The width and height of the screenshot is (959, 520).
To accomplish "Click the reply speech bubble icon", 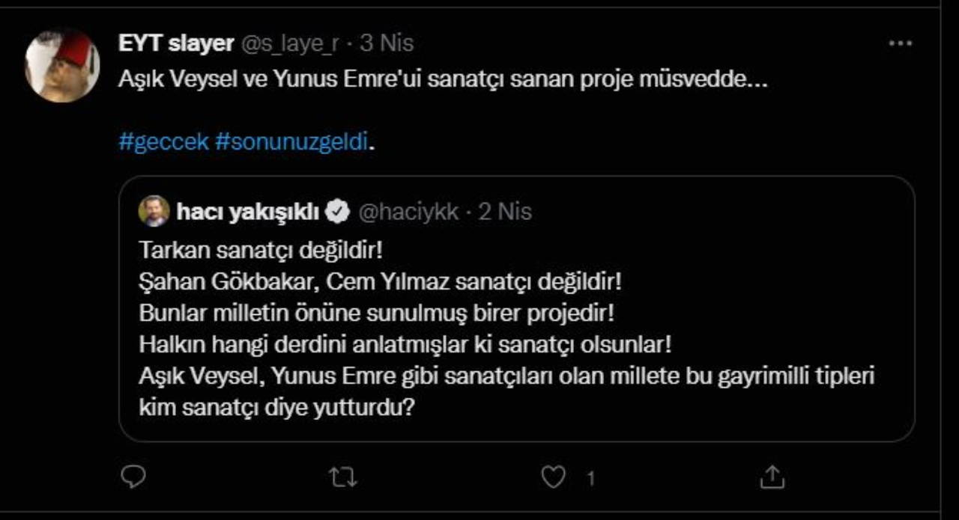I will pos(133,477).
